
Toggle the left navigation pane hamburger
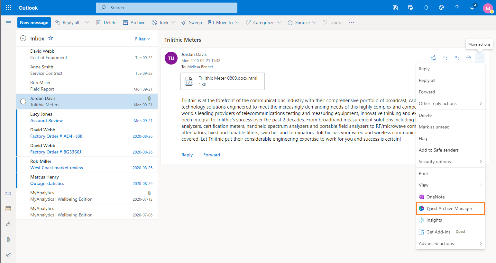point(8,22)
